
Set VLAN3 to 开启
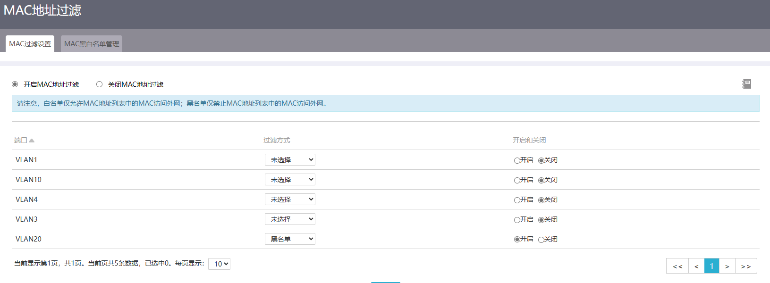click(517, 220)
